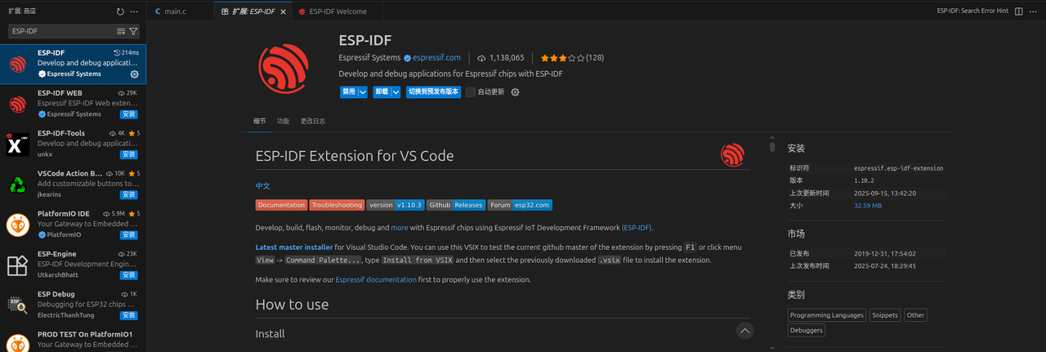Select the PlatformIO IDE alien icon
The width and height of the screenshot is (1046, 352).
point(17,225)
